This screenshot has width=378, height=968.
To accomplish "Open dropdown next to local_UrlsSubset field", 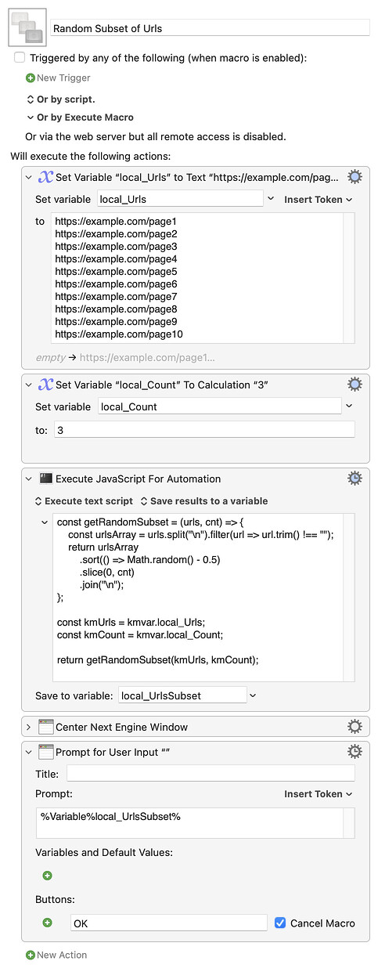I will click(253, 695).
